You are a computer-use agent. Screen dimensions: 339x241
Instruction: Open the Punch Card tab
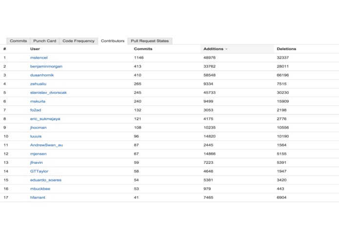tap(45, 41)
